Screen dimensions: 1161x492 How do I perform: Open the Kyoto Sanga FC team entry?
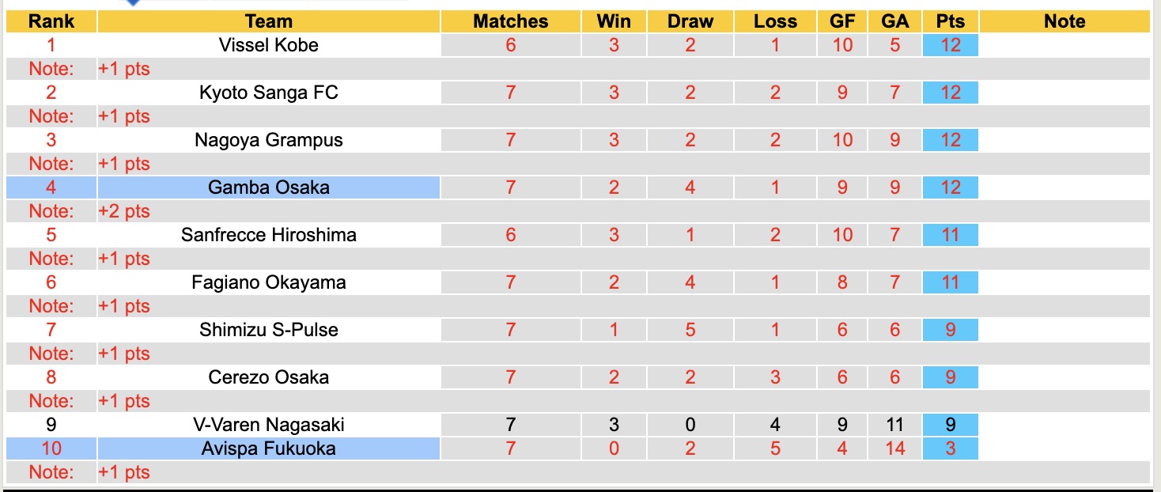pos(269,93)
